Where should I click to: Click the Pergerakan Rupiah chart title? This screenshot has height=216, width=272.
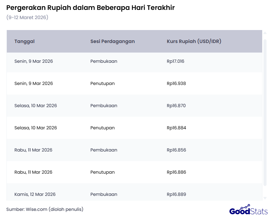click(90, 8)
